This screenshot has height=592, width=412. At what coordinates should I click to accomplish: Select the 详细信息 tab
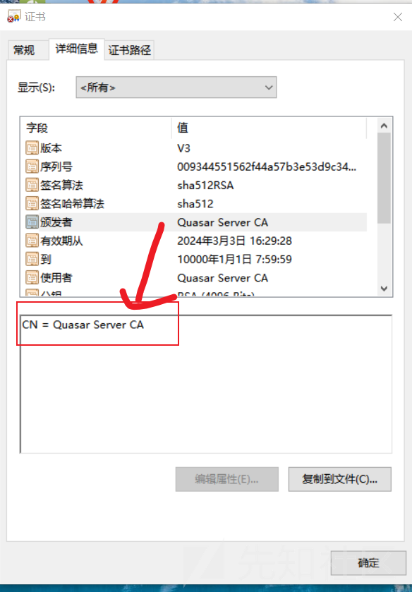pyautogui.click(x=77, y=49)
